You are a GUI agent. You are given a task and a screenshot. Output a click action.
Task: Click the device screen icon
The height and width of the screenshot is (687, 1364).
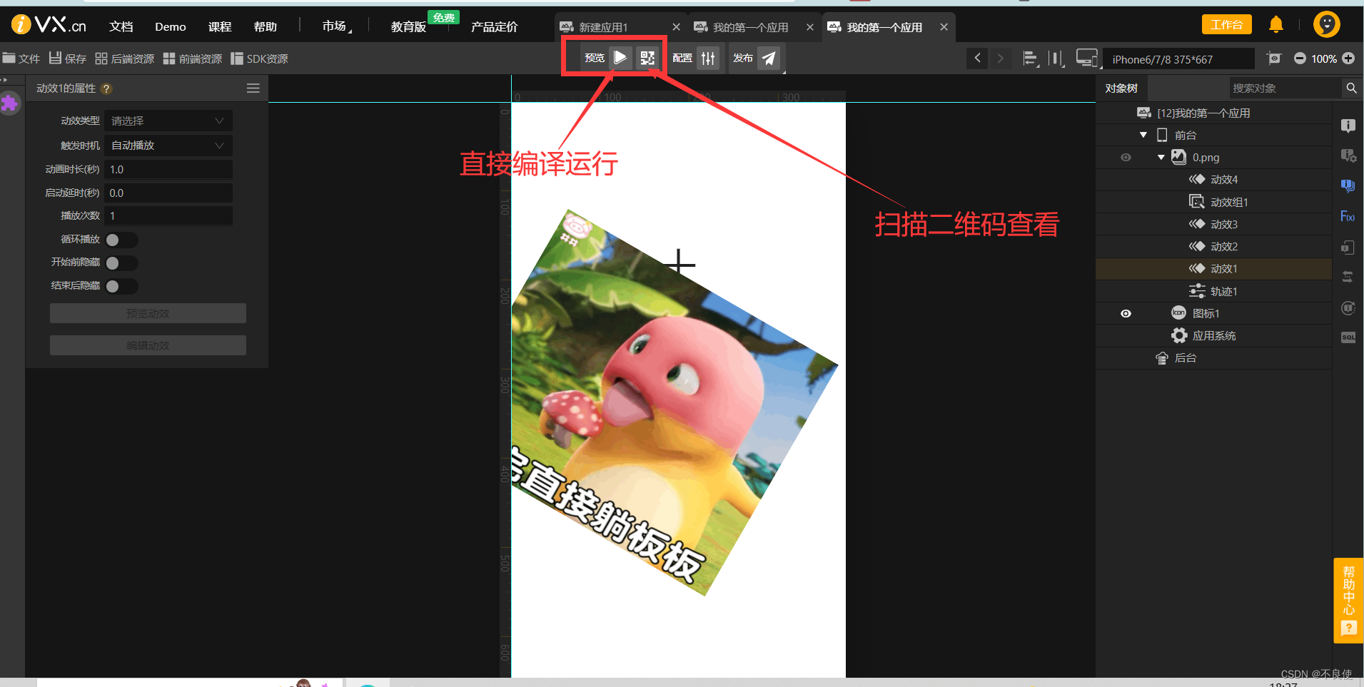point(1086,58)
